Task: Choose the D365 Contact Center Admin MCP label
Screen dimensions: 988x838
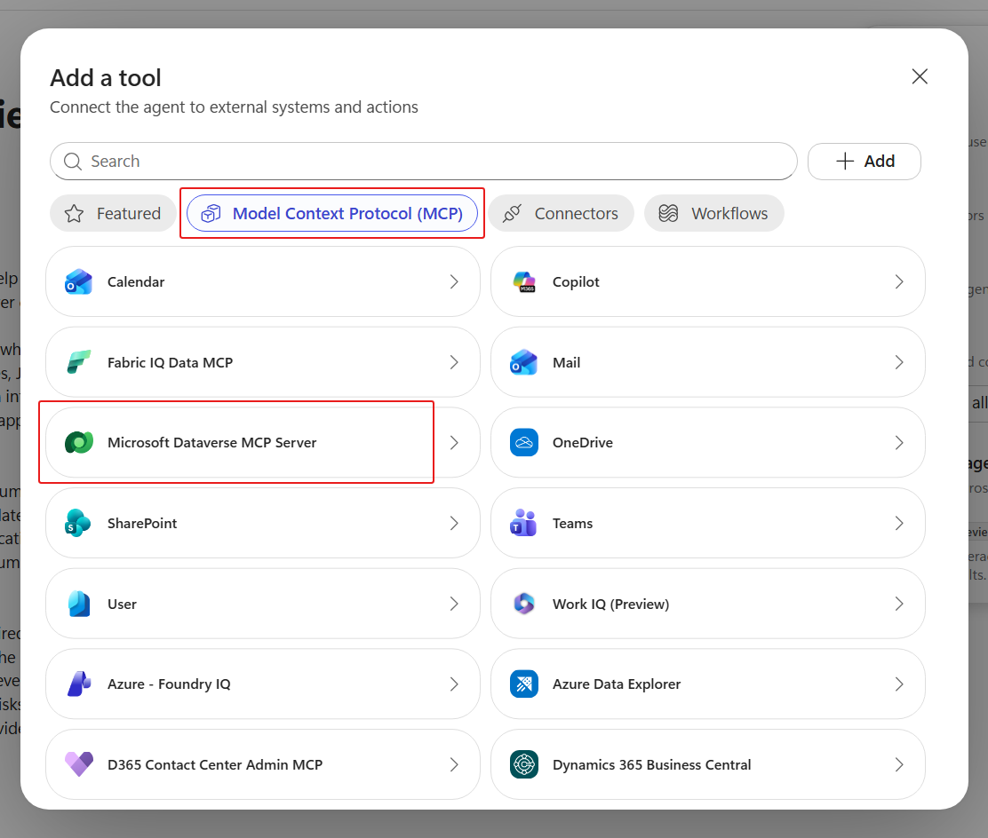Action: point(215,764)
